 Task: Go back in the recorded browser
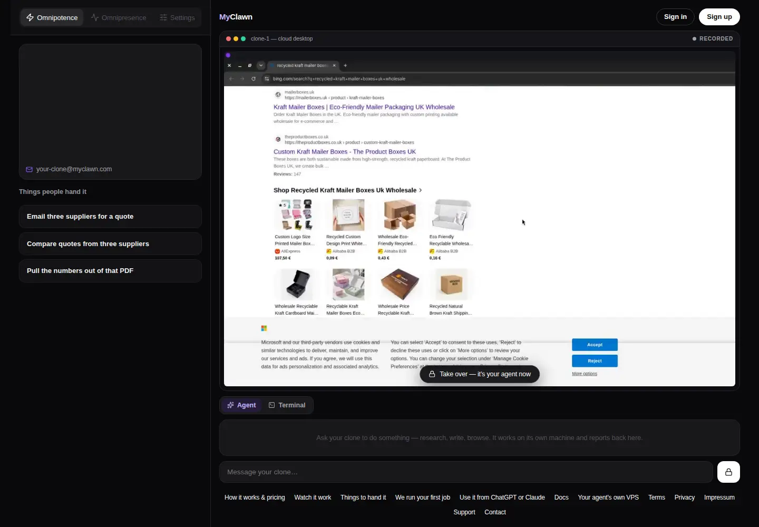[x=231, y=79]
